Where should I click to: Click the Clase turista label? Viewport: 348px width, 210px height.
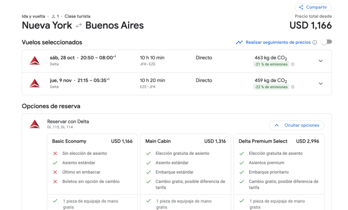click(77, 17)
